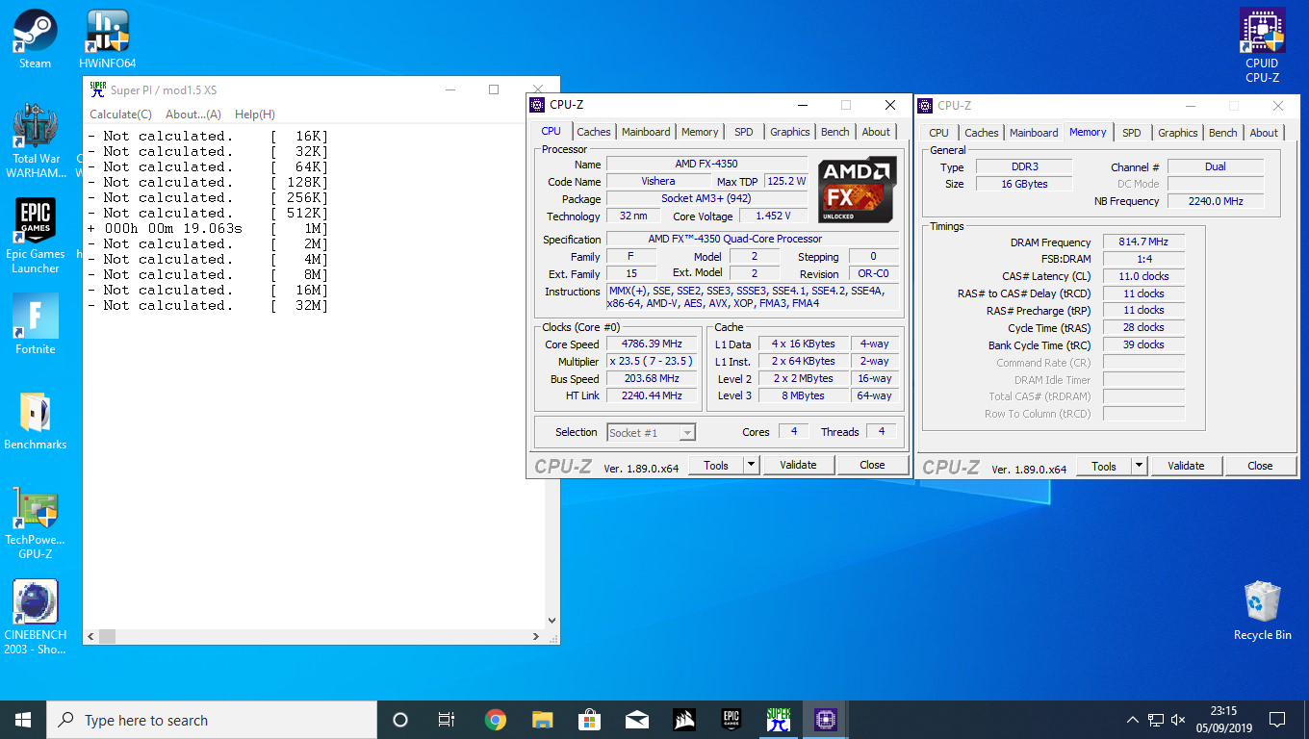Click the Windows Start button

point(23,720)
